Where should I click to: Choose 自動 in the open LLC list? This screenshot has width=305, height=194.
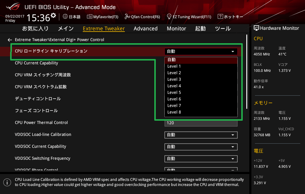pos(201,60)
